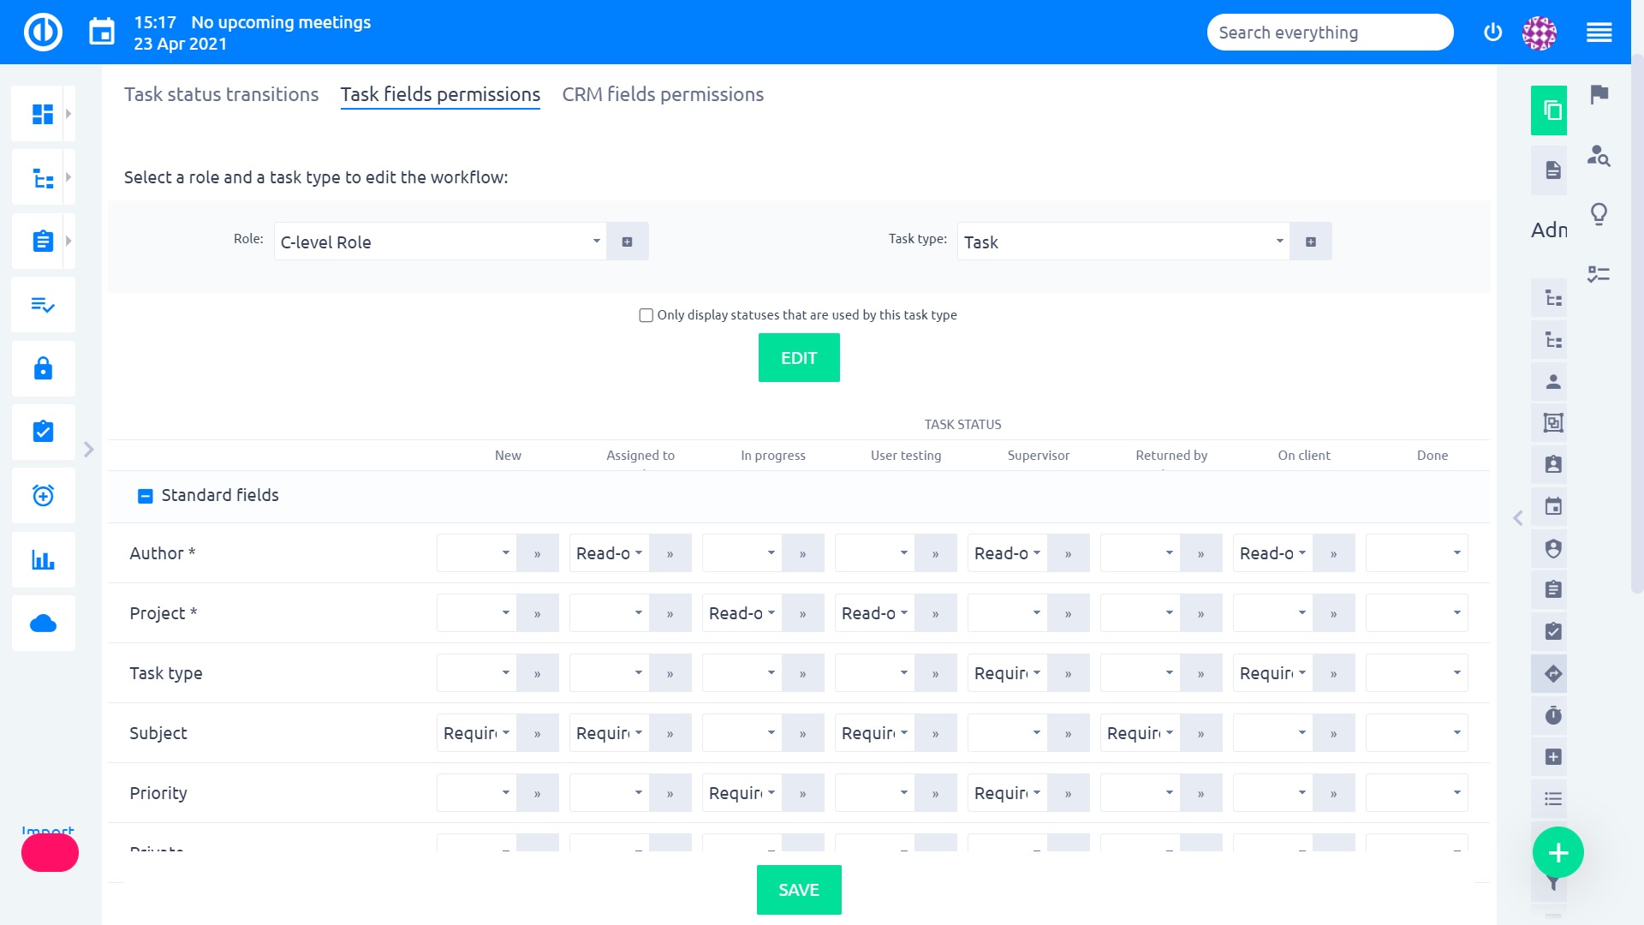
Task: Open the user profile icon in sidebar
Action: pyautogui.click(x=1552, y=382)
